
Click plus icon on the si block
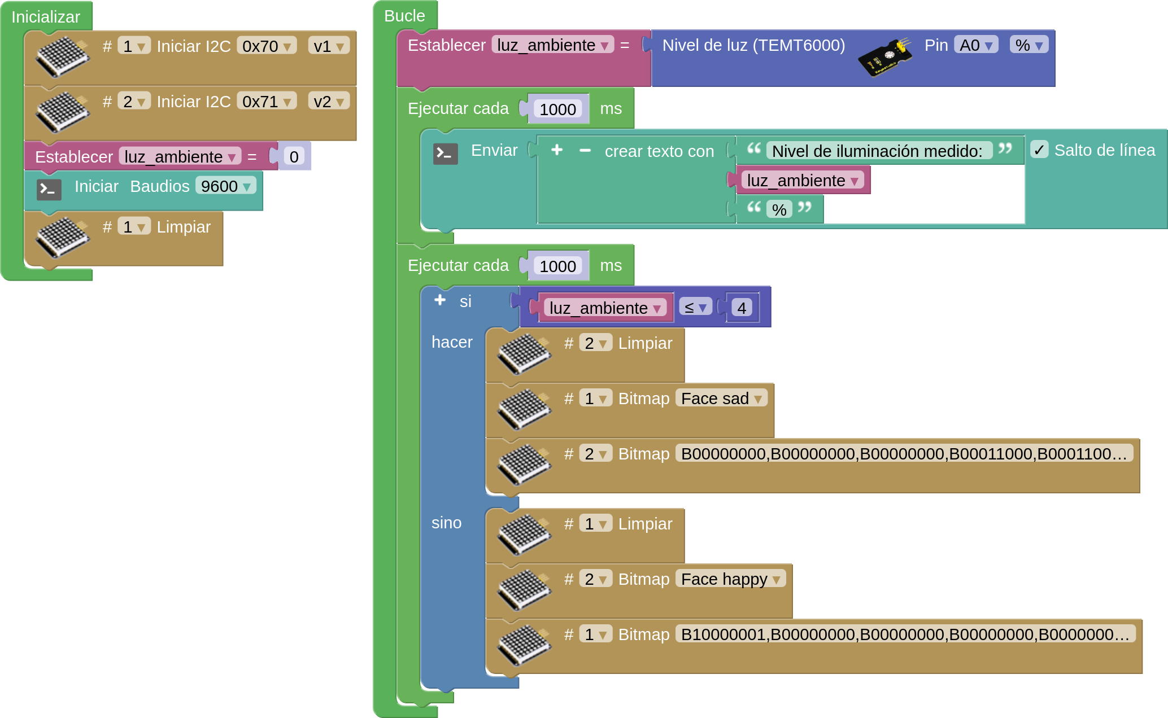pos(440,300)
